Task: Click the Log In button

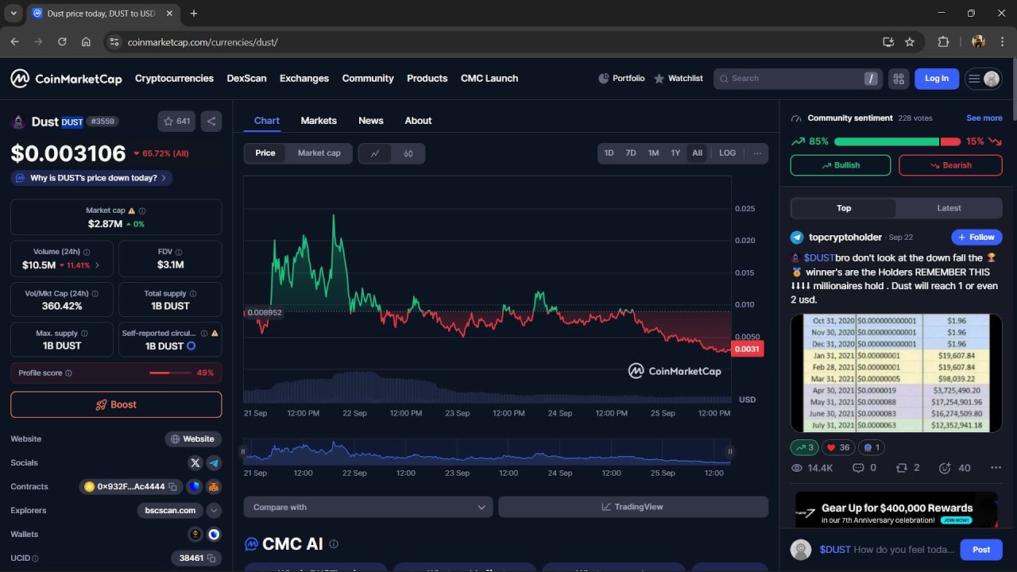Action: pos(937,79)
